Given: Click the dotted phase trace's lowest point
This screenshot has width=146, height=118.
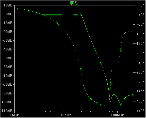Looking at the screenshot, I should tap(105, 106).
